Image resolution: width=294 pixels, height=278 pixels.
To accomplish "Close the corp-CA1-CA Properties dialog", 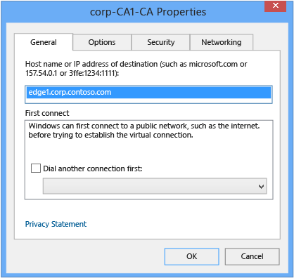I will pyautogui.click(x=275, y=6).
